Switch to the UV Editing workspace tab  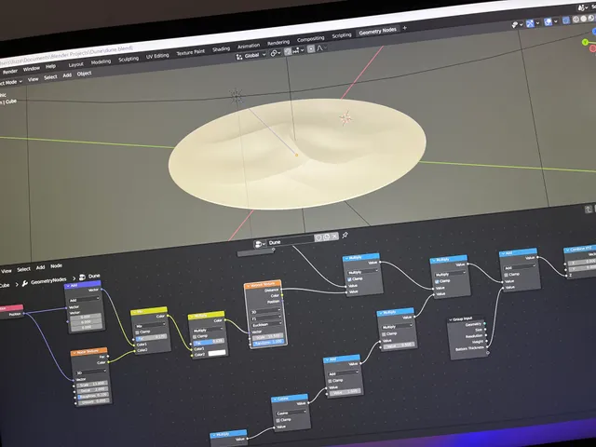point(157,56)
